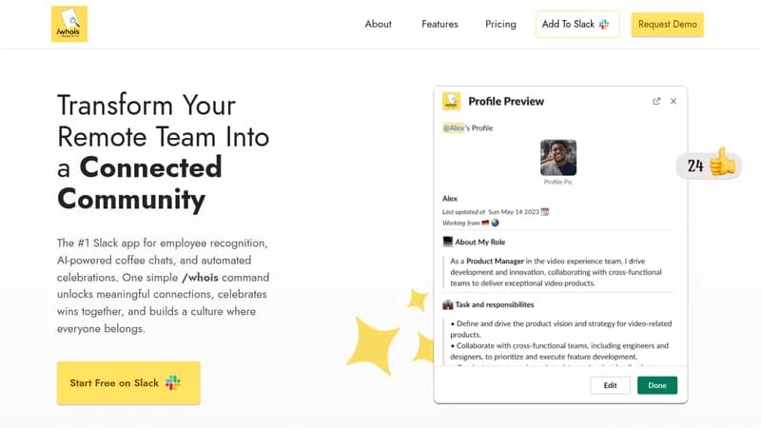This screenshot has width=761, height=428.
Task: Click the 'Transform Your Remote Team' headline
Action: coord(163,152)
